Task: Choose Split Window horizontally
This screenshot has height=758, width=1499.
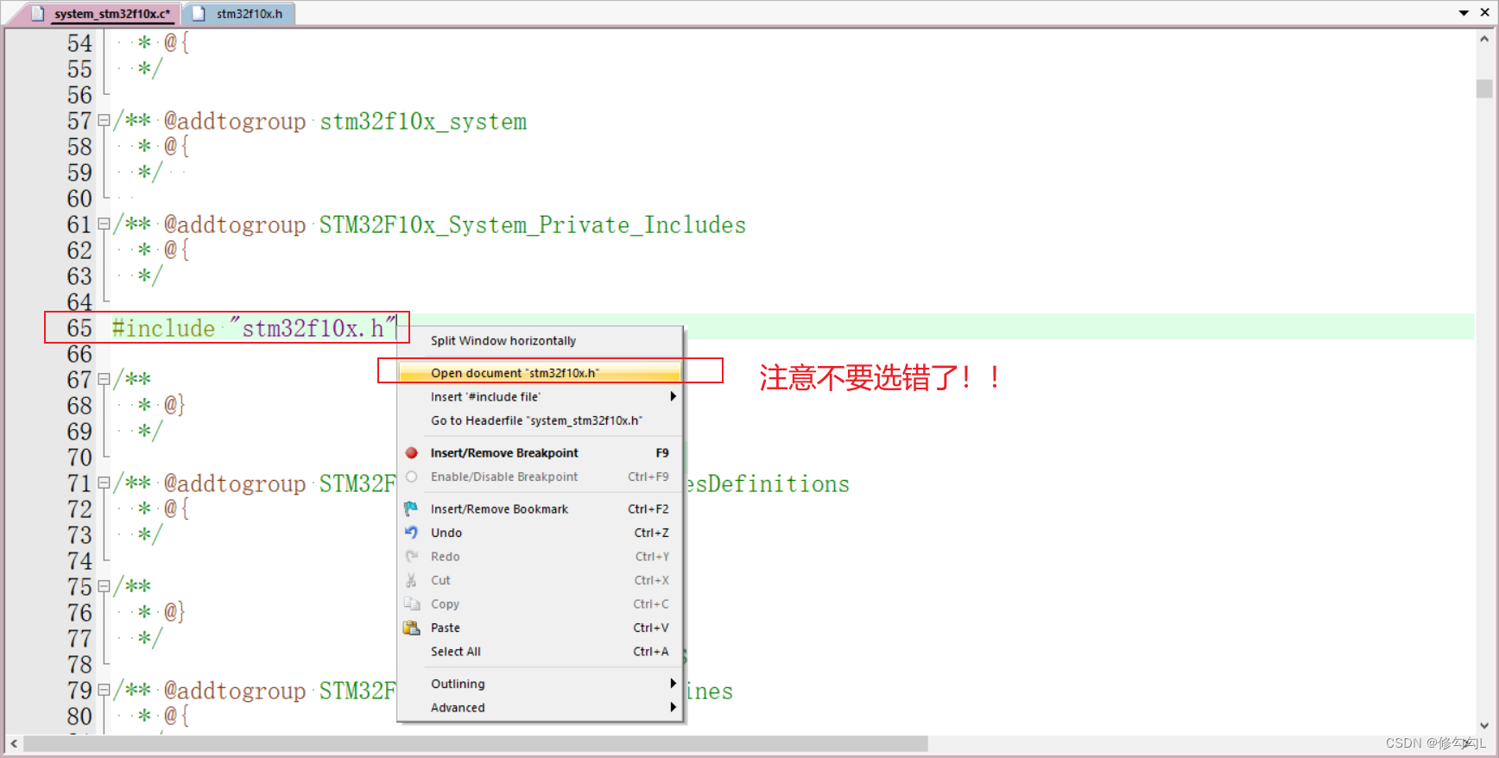Action: tap(541, 340)
